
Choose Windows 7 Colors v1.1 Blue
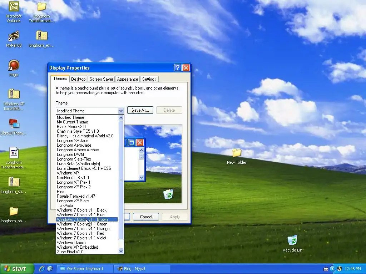[x=87, y=215]
